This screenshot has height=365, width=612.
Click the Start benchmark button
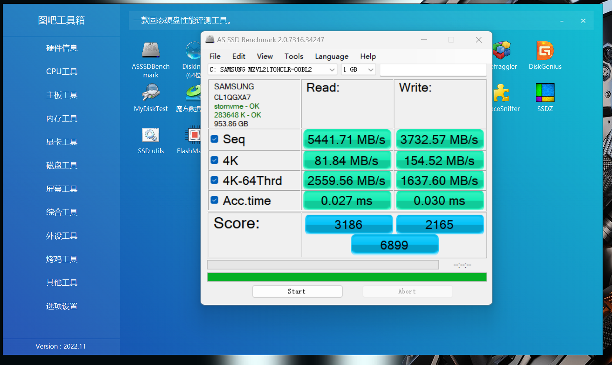point(297,292)
